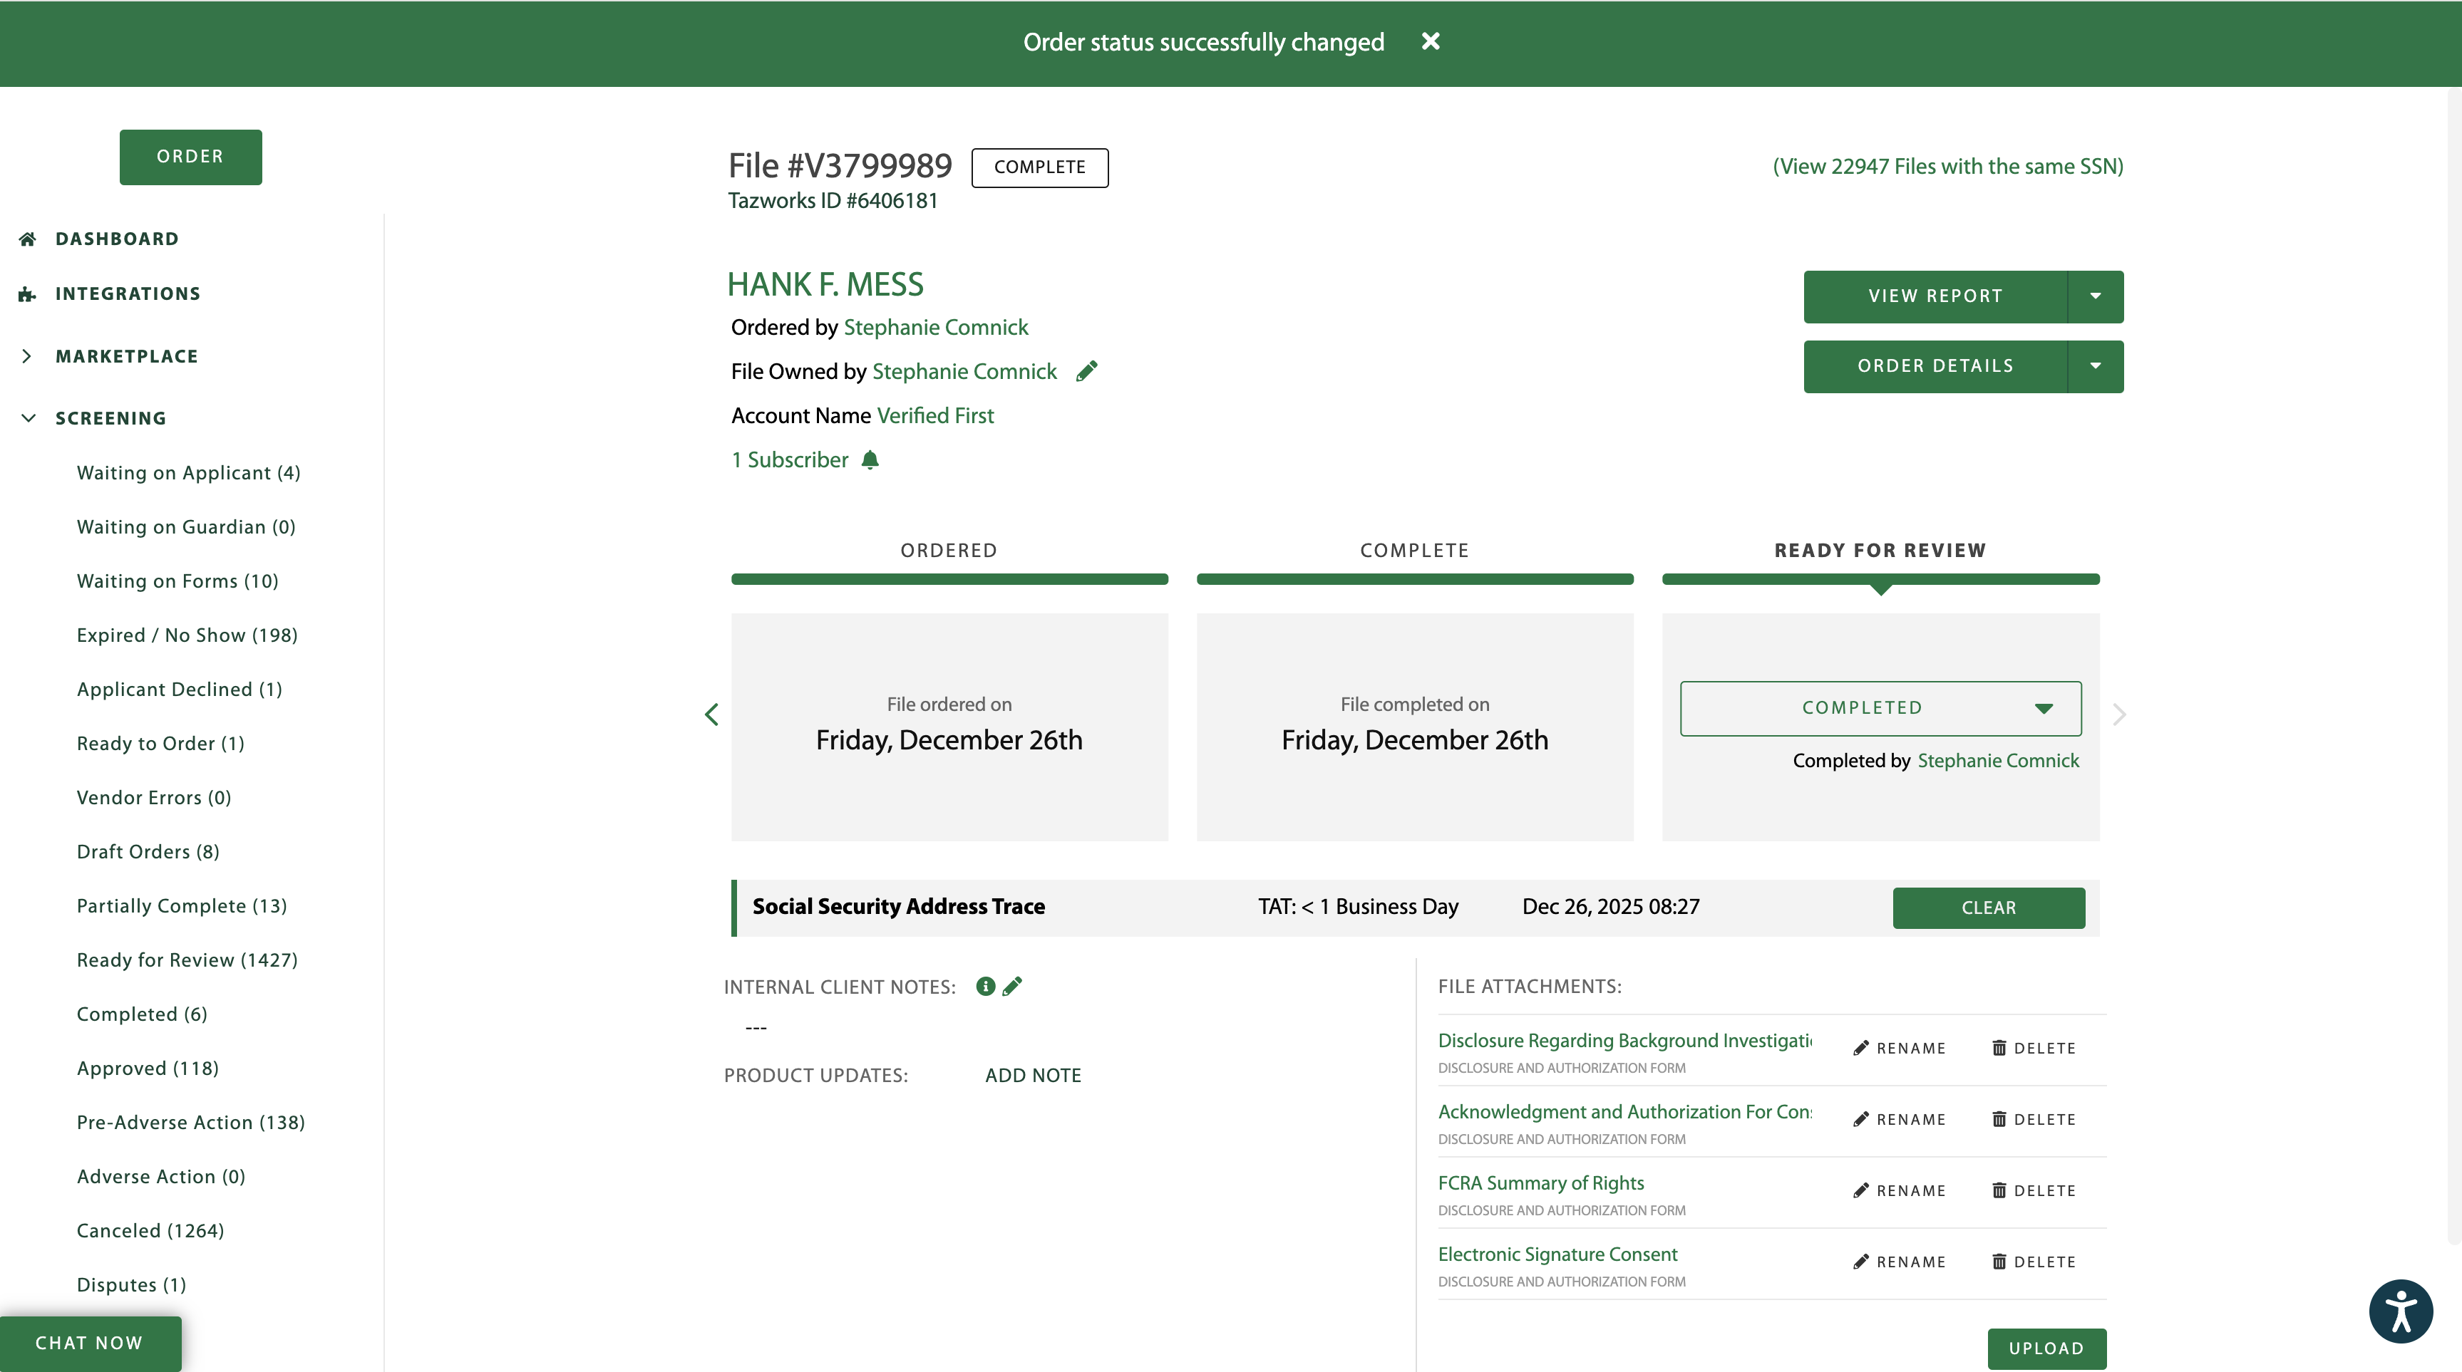Rename the Electronic Signature Consent attachment
Screen dimensions: 2462x1372
[1899, 1262]
